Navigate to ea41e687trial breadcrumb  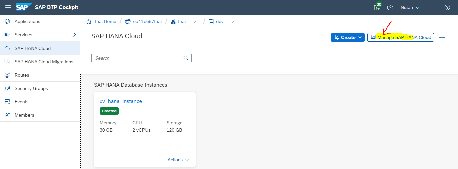pos(148,21)
